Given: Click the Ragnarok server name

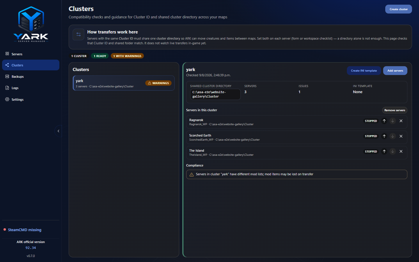Looking at the screenshot, I should (x=196, y=120).
